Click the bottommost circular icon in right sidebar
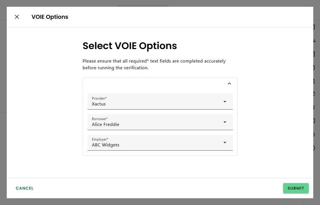320x205 pixels. pyautogui.click(x=314, y=148)
